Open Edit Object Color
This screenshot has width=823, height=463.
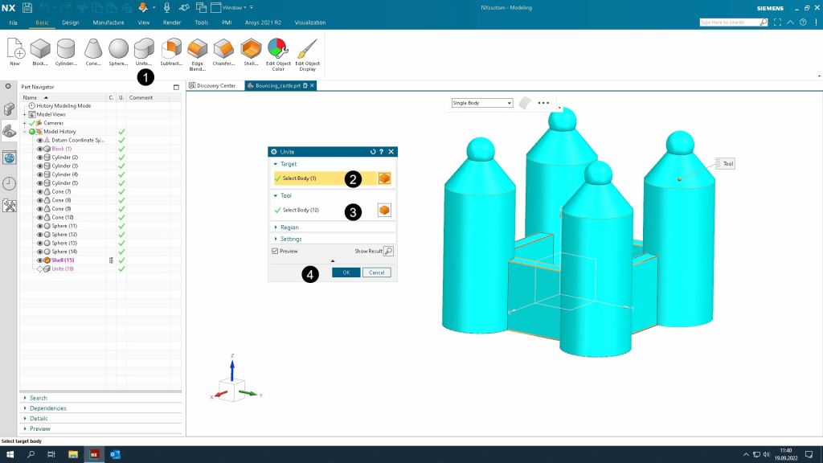click(x=277, y=50)
